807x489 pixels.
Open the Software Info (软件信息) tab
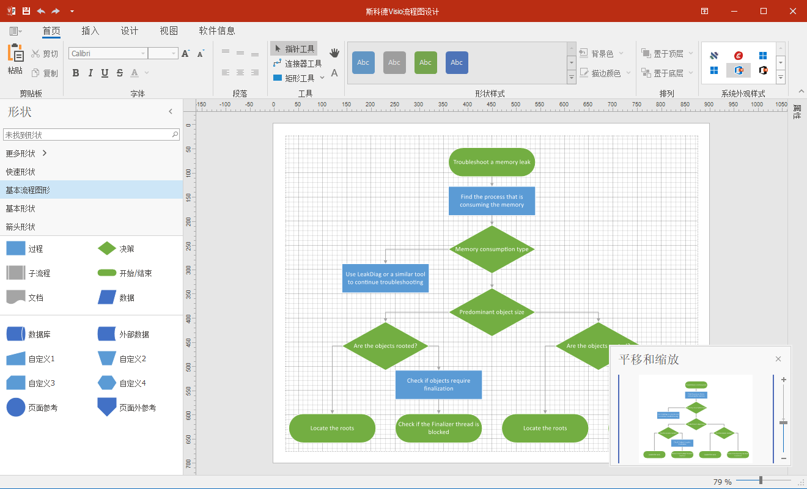(217, 31)
